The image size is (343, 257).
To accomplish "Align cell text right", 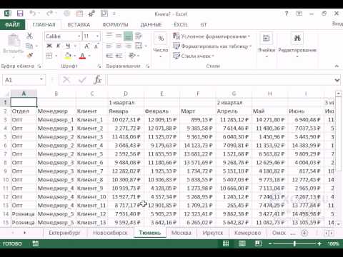I will (128, 46).
